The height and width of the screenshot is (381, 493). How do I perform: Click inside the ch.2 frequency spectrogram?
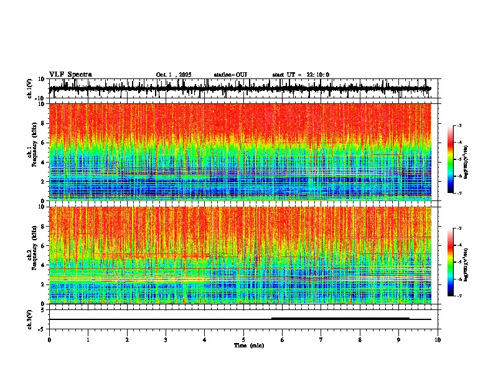[240, 255]
